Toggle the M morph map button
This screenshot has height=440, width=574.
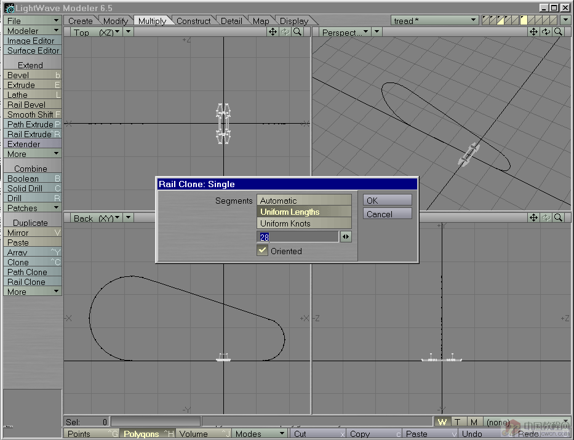point(474,422)
